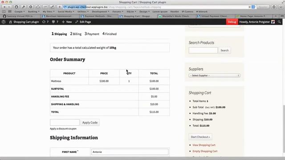This screenshot has width=285, height=160.
Task: Open the Banking bookmarks folder
Action: click(34, 12)
